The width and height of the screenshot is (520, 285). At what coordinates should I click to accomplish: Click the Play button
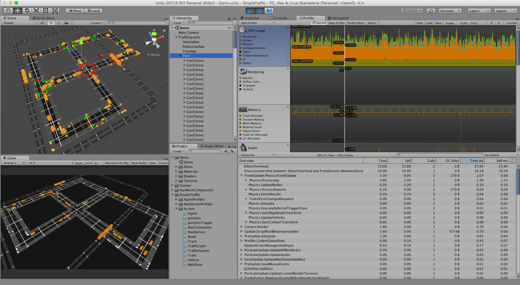pyautogui.click(x=250, y=11)
